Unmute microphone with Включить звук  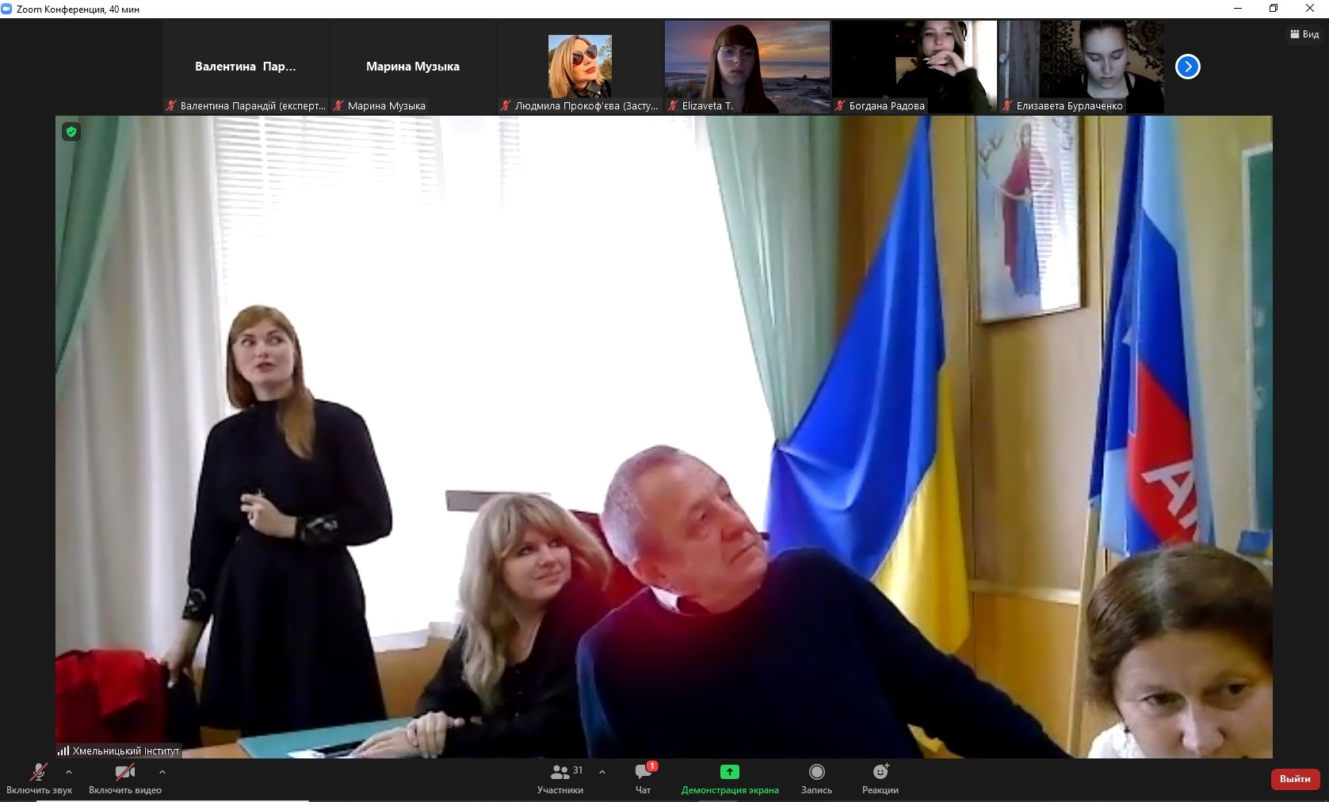click(39, 779)
